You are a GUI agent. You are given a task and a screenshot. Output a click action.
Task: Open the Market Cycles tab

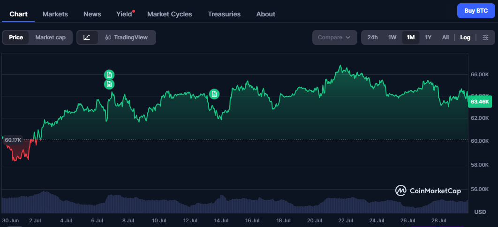(170, 14)
